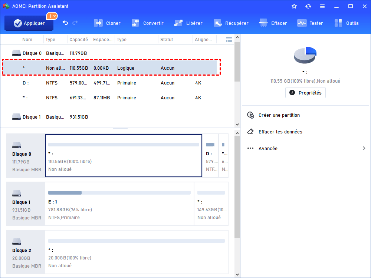Click the pie chart partition icon
Viewport: 371px width, 278px height.
[305, 55]
